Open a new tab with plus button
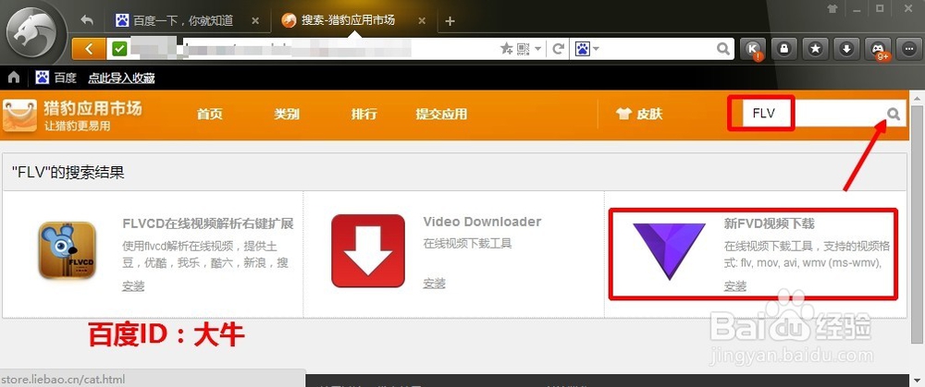 [450, 21]
